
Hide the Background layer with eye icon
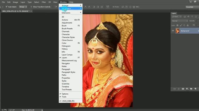[x=173, y=31]
